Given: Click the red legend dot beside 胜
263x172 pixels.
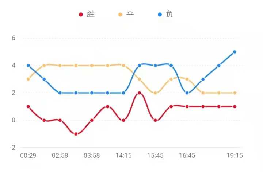Looking at the screenshot, I should coord(81,15).
